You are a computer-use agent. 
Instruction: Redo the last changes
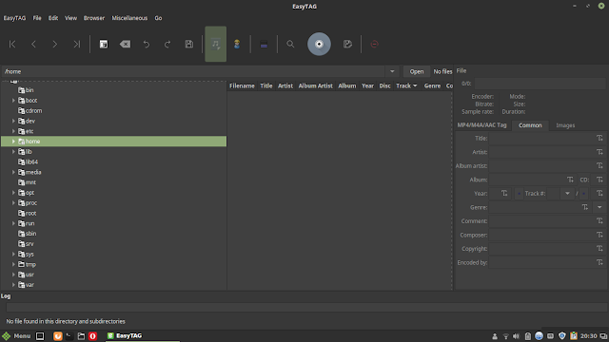coord(167,45)
